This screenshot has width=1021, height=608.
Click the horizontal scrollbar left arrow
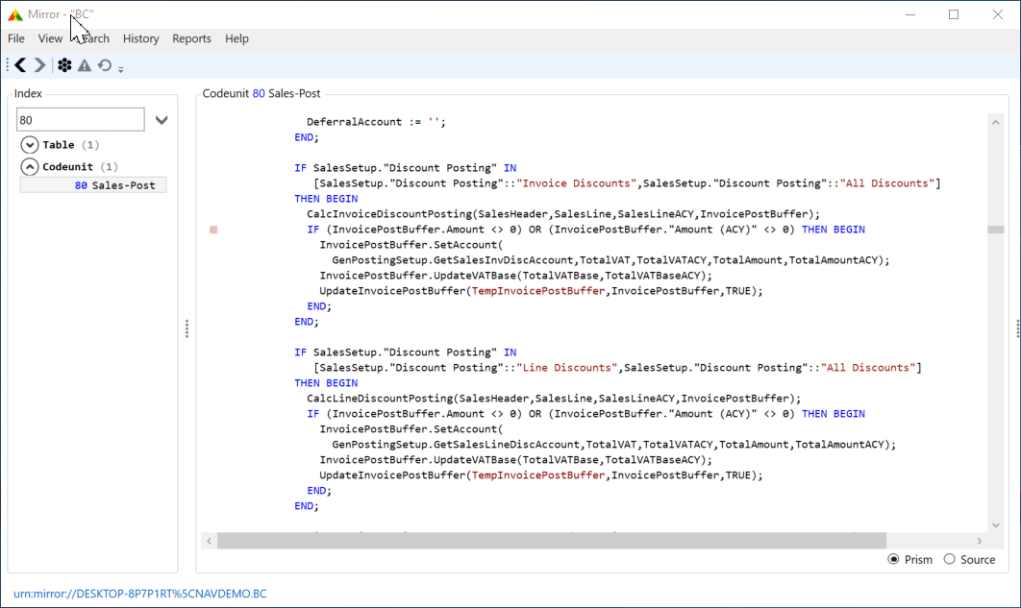click(x=209, y=541)
